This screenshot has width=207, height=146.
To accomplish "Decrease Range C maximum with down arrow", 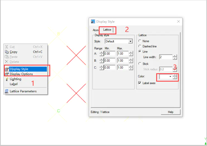I will (x=131, y=69).
